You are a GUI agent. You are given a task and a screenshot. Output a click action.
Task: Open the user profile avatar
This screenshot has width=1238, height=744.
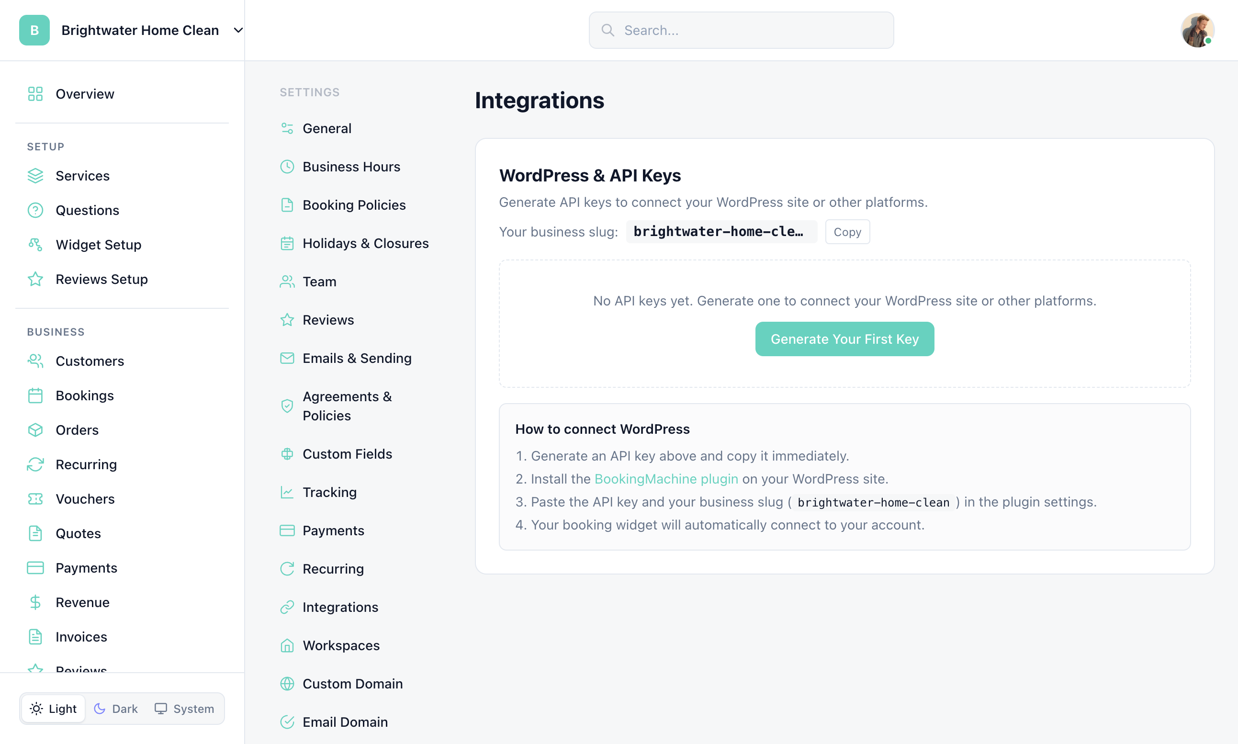(x=1197, y=30)
